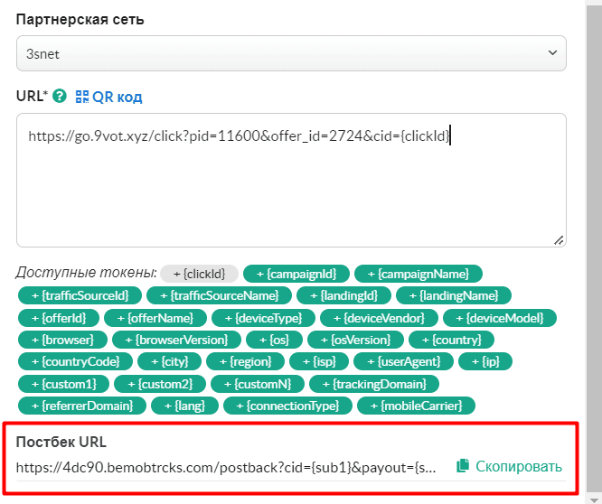The image size is (602, 504).
Task: Click the green URL help question icon
Action: click(x=60, y=96)
